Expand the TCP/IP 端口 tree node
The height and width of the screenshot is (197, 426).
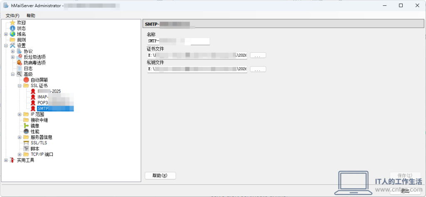pos(20,154)
